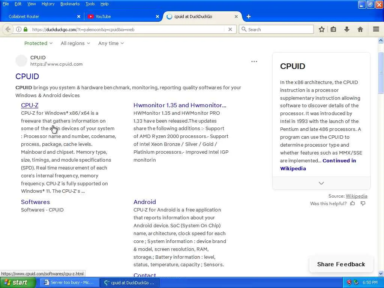Click the thumbs up helpful icon
The image size is (384, 288).
click(352, 203)
